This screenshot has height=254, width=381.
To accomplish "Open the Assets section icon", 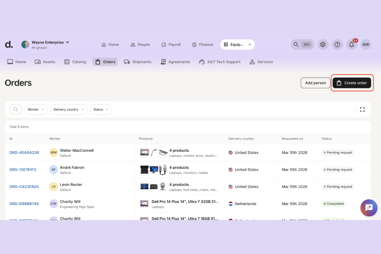I will point(38,62).
